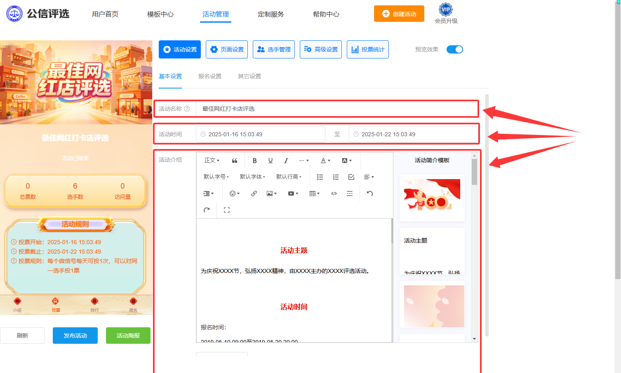The height and width of the screenshot is (373, 621).
Task: Select the 活动主题 text template card
Action: [x=432, y=251]
